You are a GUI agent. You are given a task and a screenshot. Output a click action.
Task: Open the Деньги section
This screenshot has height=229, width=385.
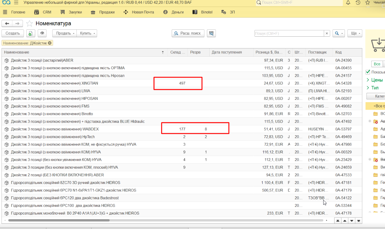(173, 12)
